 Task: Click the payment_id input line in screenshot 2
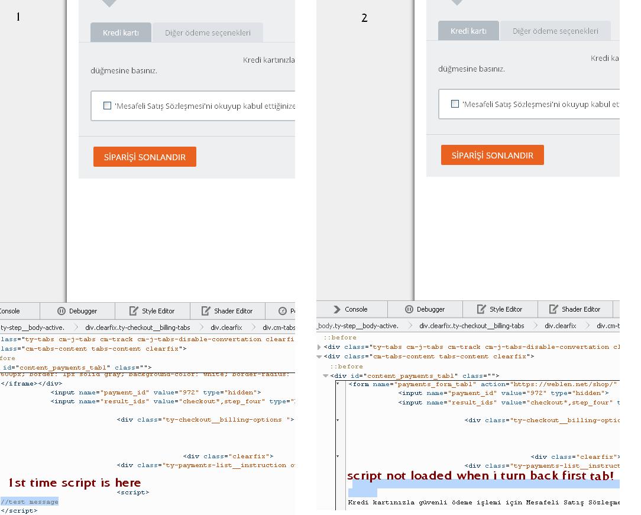click(503, 393)
